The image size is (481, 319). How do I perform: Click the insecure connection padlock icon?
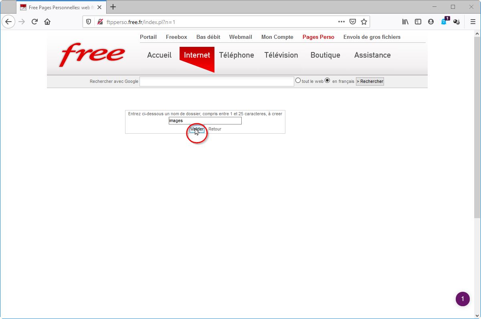tap(100, 22)
